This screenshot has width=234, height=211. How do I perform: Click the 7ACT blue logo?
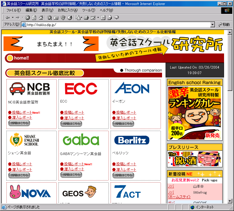(x=127, y=192)
